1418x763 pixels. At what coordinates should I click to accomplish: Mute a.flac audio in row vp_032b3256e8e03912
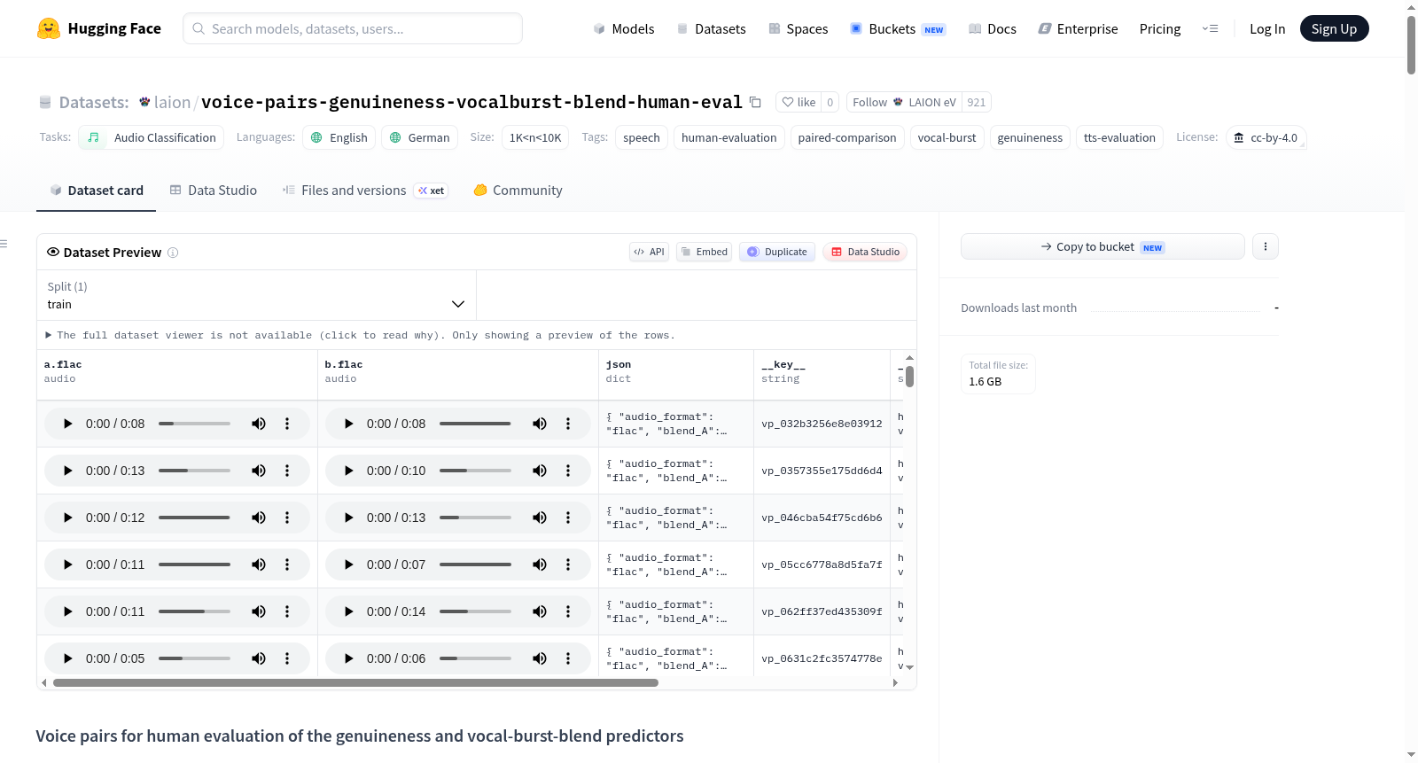pos(259,424)
